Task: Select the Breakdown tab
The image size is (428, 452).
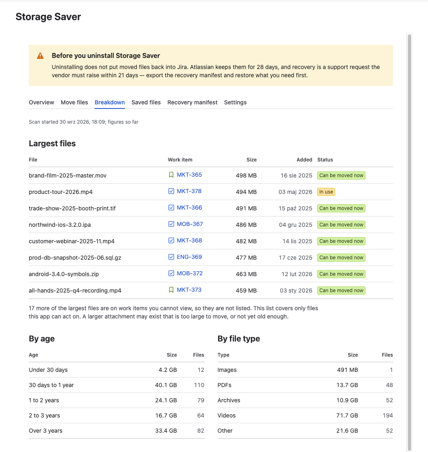Action: pyautogui.click(x=110, y=102)
